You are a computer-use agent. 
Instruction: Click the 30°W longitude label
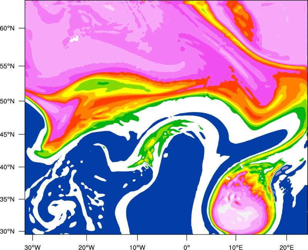(32, 247)
